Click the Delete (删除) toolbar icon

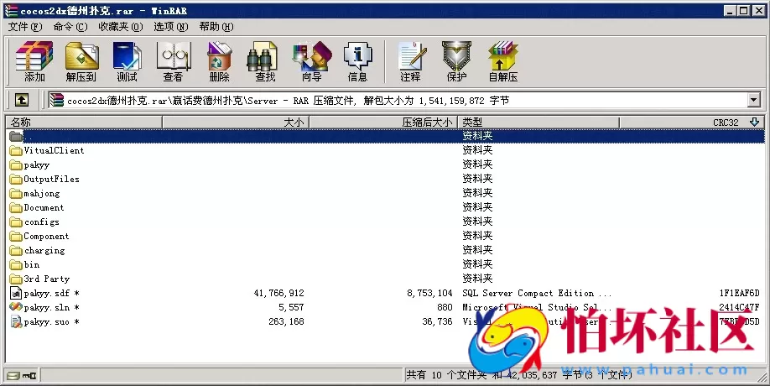pos(219,61)
